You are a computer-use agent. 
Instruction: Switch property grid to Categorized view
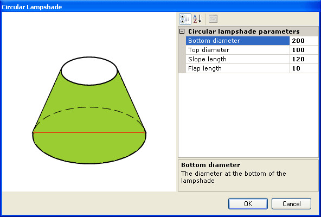tap(185, 19)
